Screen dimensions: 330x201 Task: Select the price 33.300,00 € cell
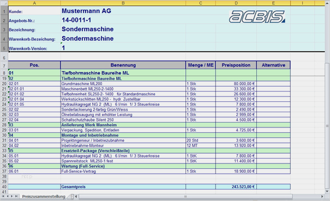236,89
